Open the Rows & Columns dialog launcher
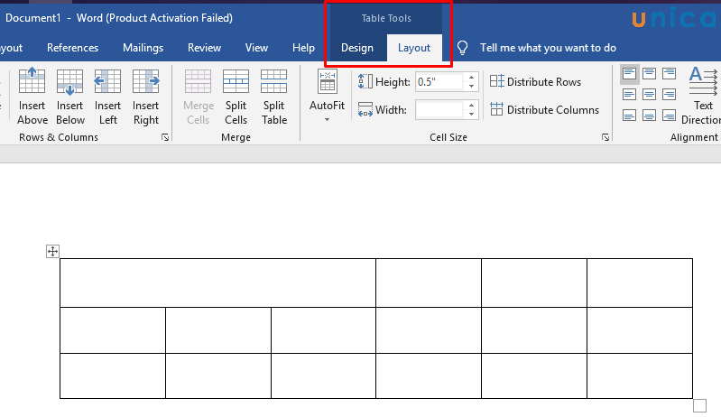The image size is (721, 417). pos(164,138)
